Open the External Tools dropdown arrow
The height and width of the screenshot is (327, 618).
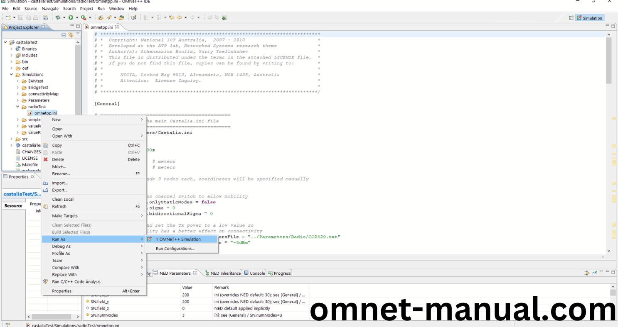pyautogui.click(x=90, y=17)
